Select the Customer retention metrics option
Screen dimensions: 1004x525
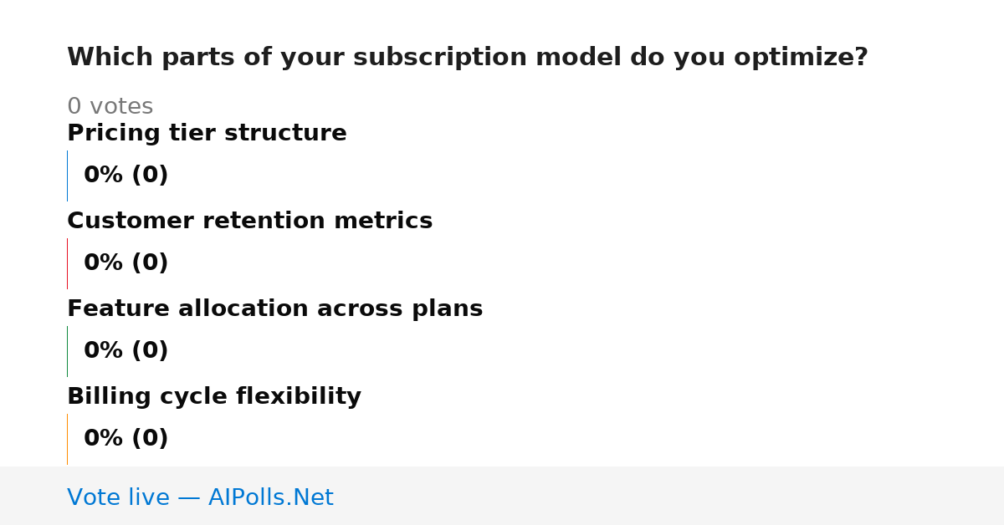click(249, 222)
